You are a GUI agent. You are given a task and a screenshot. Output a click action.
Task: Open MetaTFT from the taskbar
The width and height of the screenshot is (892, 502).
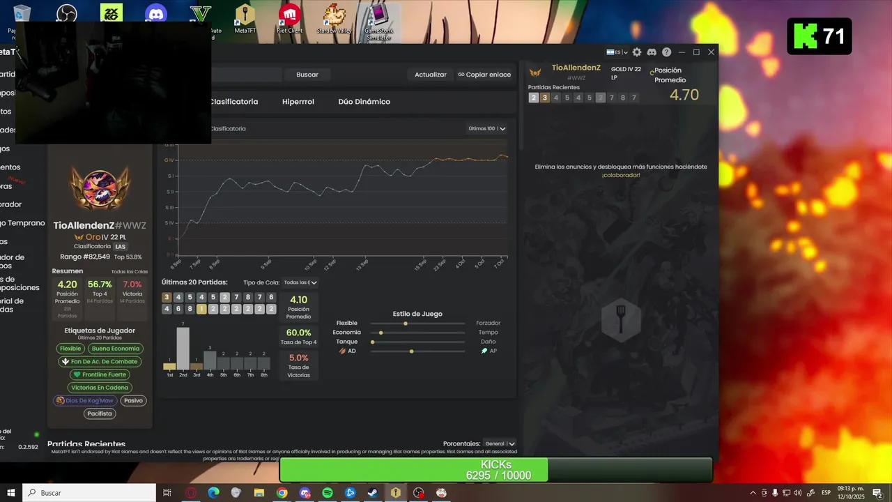(396, 493)
